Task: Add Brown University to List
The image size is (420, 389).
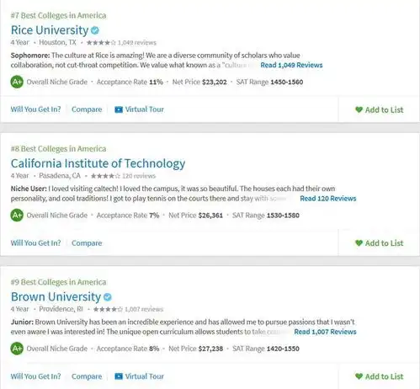Action: [380, 376]
